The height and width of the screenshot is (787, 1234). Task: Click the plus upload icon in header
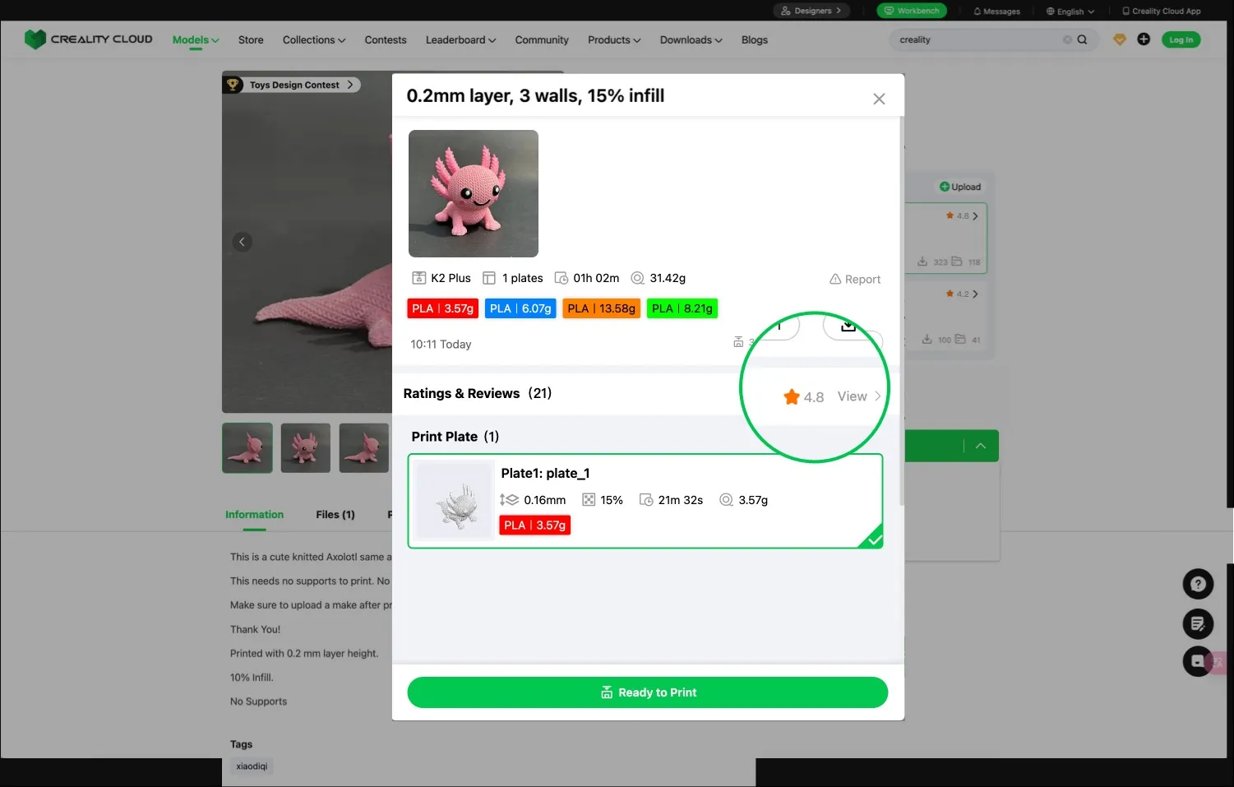pyautogui.click(x=1143, y=39)
